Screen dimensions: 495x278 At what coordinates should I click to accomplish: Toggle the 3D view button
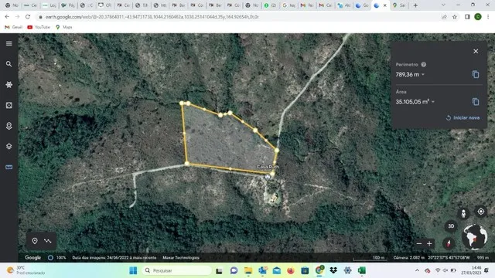451,226
